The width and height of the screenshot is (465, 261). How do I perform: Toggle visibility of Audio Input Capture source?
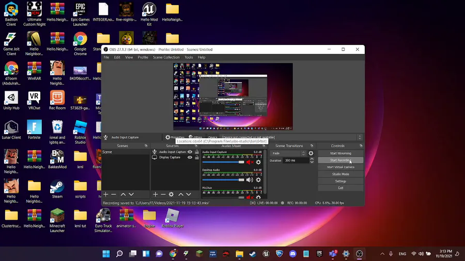coord(190,152)
